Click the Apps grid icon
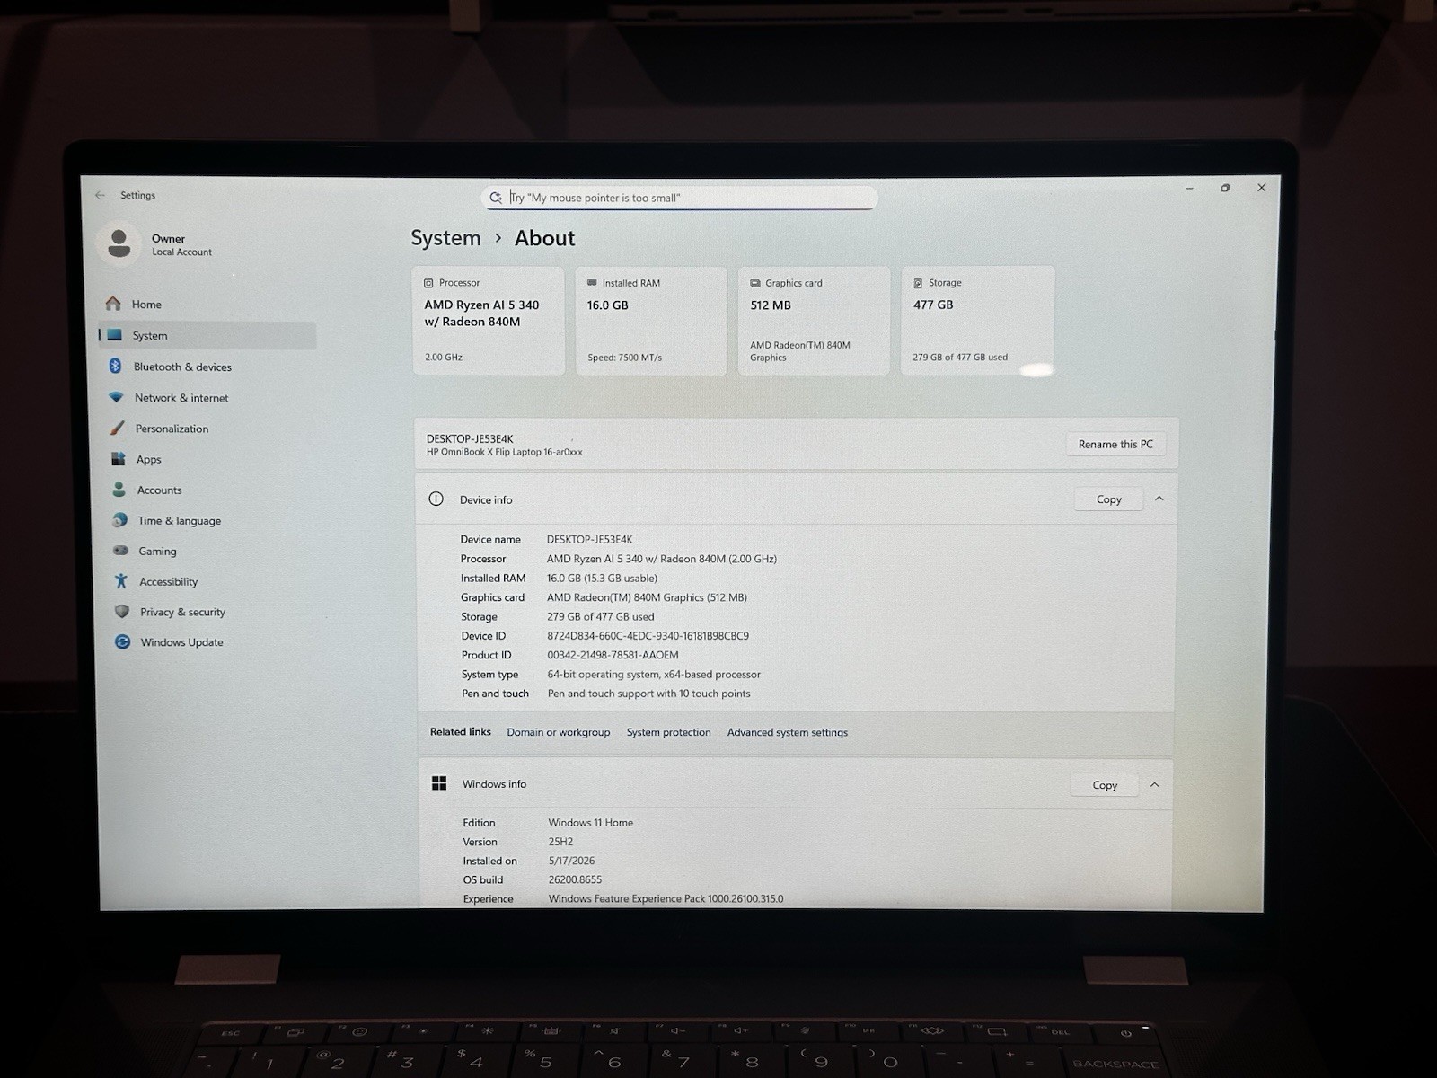The height and width of the screenshot is (1078, 1437). [118, 459]
